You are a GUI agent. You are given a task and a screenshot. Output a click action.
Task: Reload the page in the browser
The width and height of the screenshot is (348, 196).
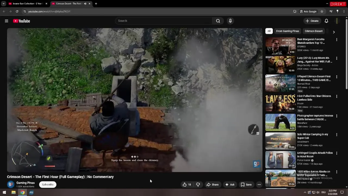(17, 11)
